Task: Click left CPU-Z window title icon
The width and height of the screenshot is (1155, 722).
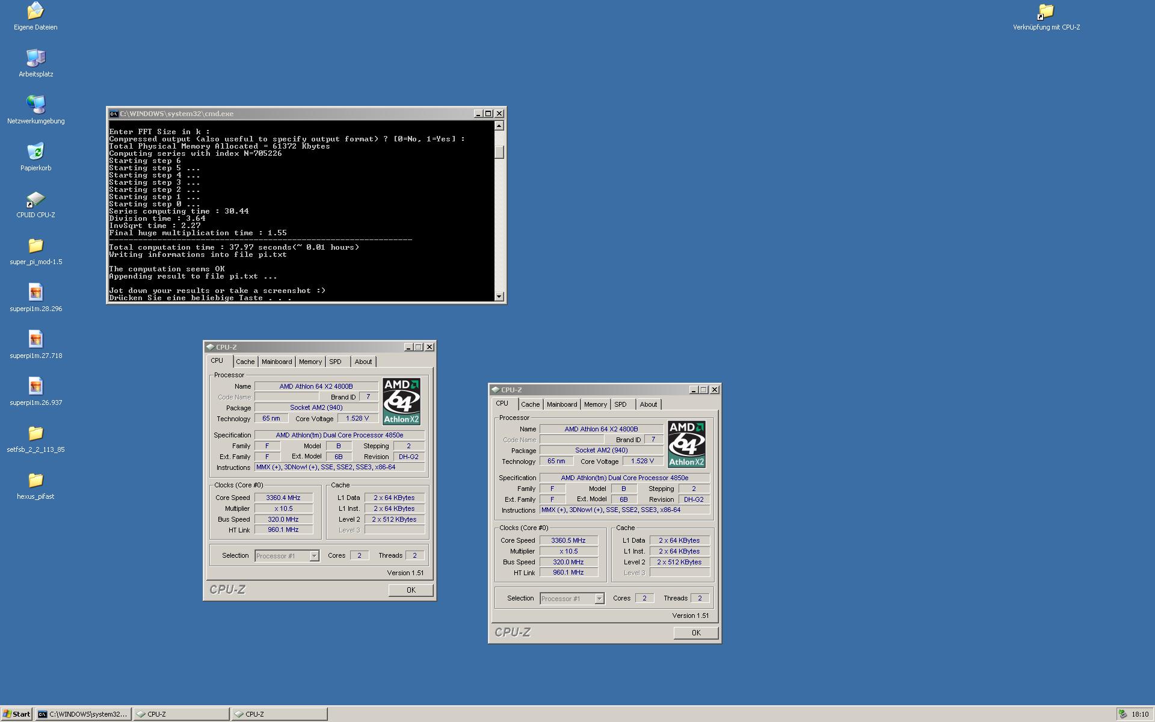Action: 210,347
